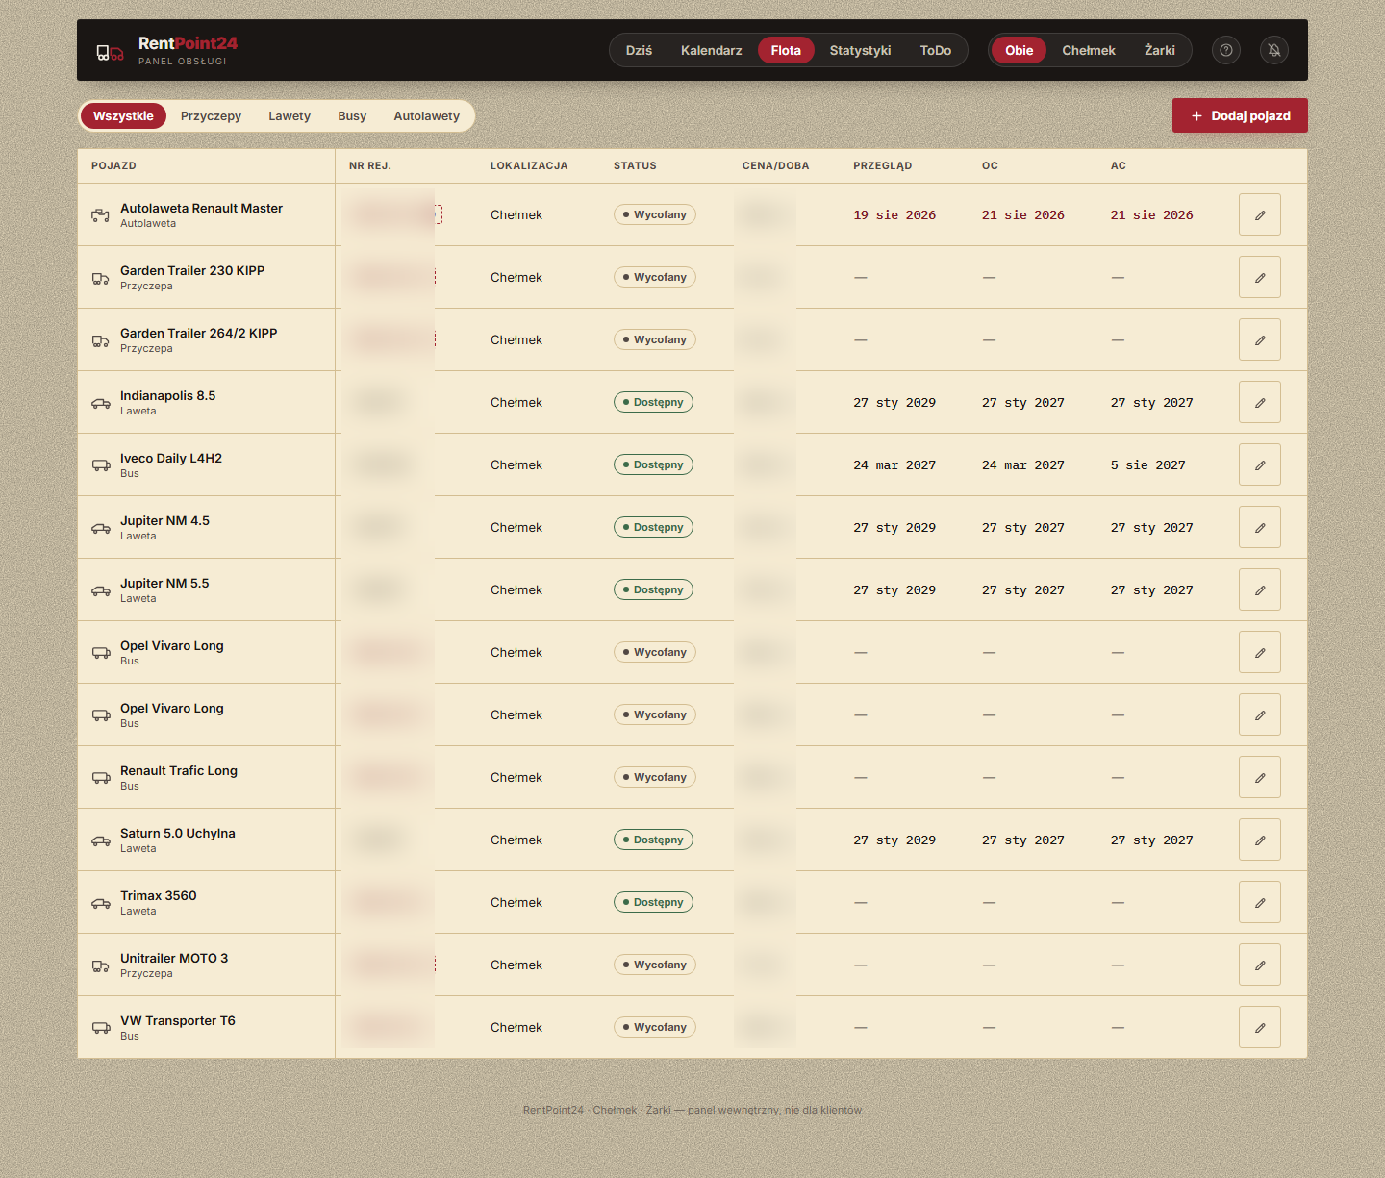Select the Flota tab
Screen dimensions: 1385x1178
coord(786,50)
